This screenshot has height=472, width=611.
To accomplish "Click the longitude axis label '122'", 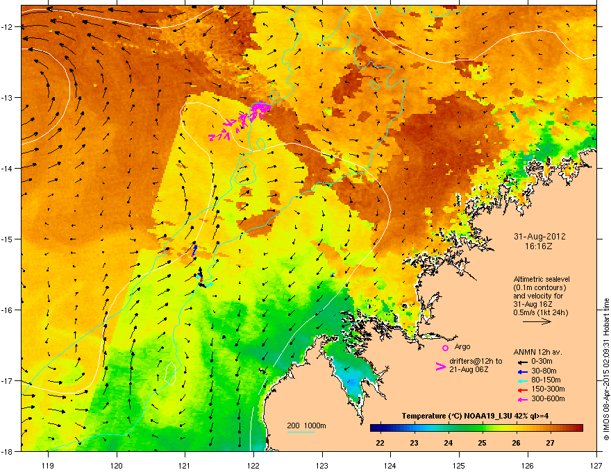I will 253,466.
